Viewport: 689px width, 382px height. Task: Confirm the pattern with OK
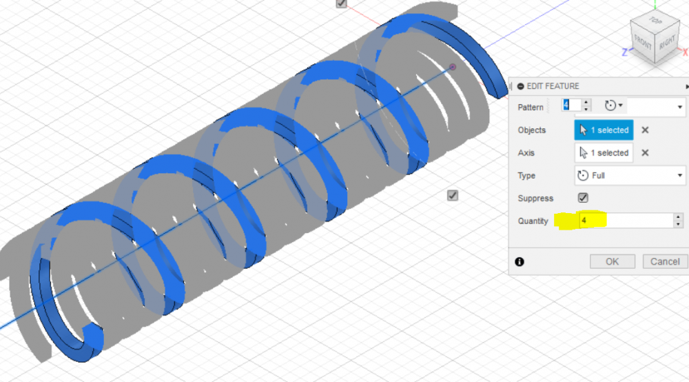tap(612, 261)
